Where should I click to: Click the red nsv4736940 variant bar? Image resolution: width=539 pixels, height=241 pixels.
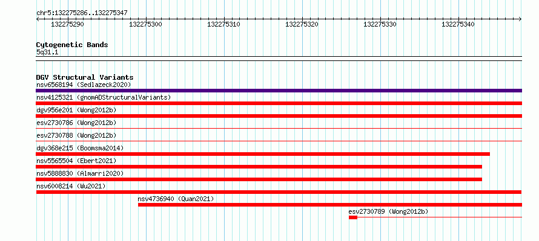330,205
